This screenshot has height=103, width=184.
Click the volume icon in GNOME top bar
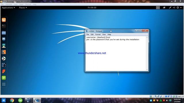[x=174, y=8]
